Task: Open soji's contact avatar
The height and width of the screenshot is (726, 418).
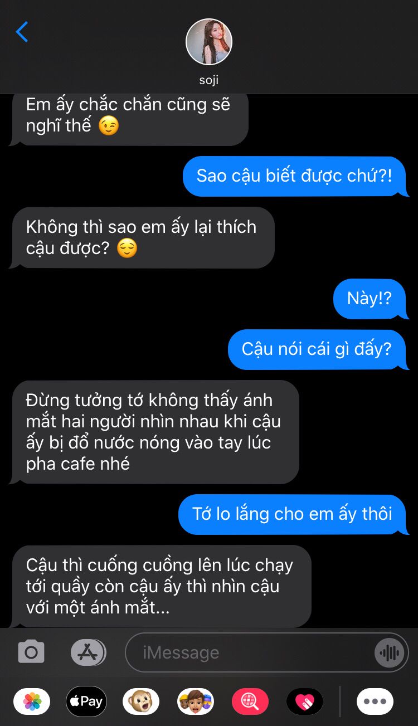Action: [209, 42]
